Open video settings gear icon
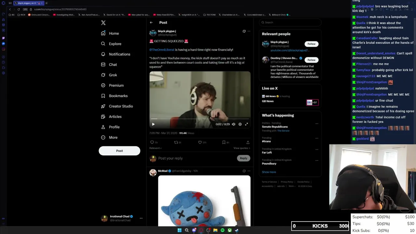Viewport: 416px width, 234px height. (240, 124)
